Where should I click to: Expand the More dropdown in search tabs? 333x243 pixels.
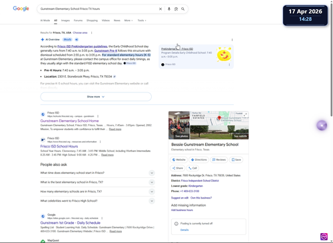point(129,21)
